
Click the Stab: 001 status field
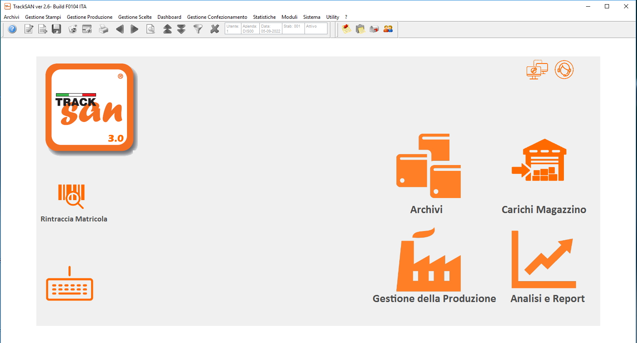293,28
